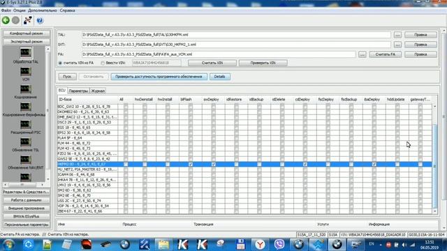This screenshot has height=251, width=447.
Task: Click the VIN input field
Action: (156, 63)
